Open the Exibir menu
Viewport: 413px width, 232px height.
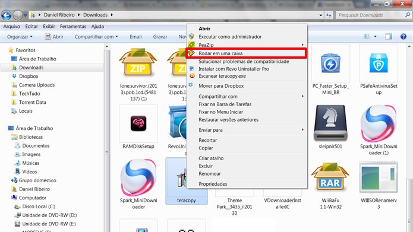click(49, 26)
